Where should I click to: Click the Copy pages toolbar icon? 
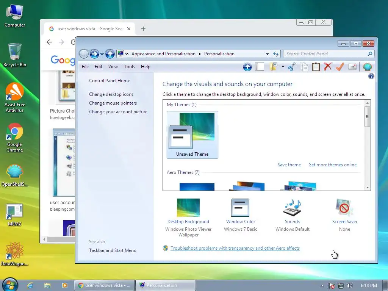304,67
